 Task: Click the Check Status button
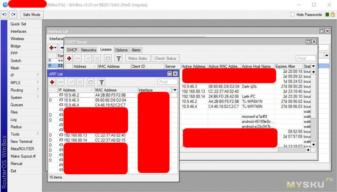pyautogui.click(x=165, y=58)
